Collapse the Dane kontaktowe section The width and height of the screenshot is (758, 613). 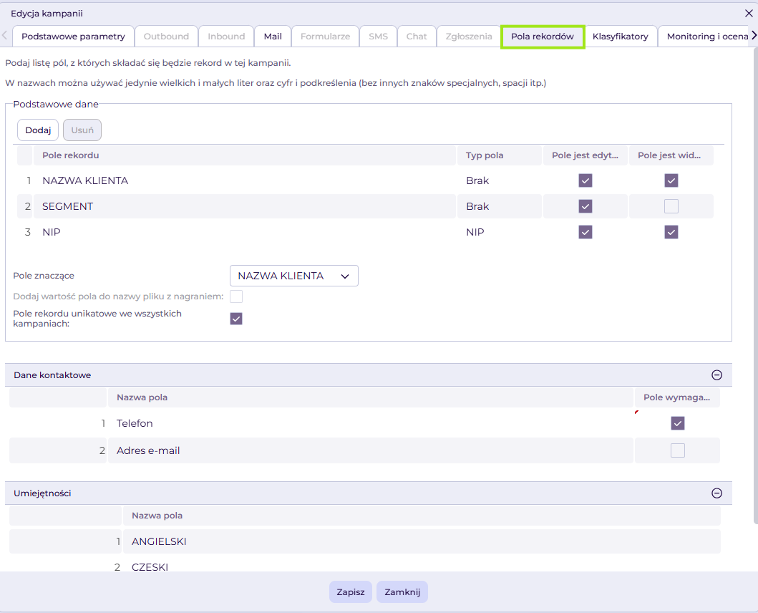coord(717,375)
